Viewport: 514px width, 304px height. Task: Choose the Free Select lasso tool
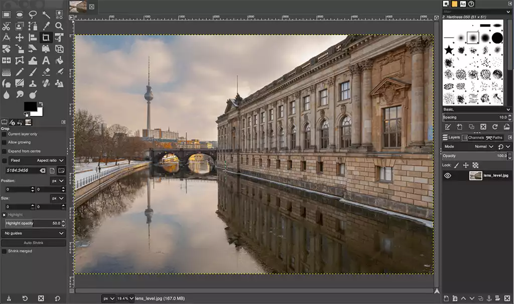pyautogui.click(x=33, y=15)
